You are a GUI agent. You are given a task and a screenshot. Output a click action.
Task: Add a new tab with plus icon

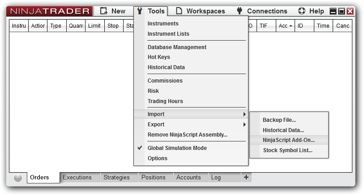coord(246,177)
